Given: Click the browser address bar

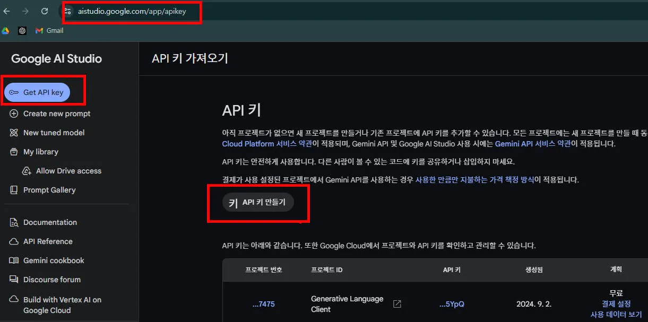Looking at the screenshot, I should [131, 12].
